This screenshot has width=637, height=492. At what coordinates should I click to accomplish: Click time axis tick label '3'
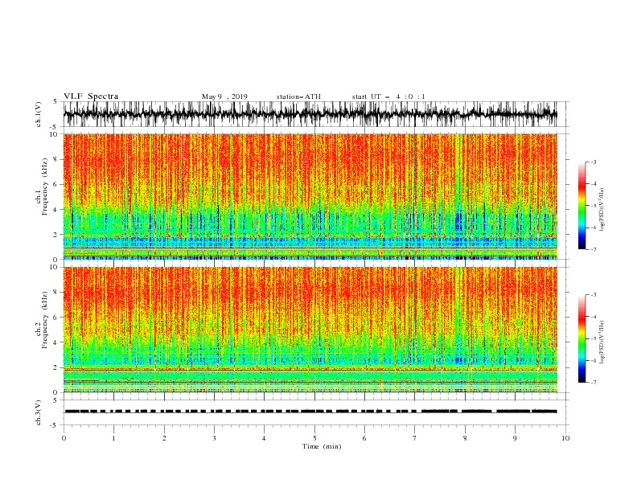click(214, 438)
